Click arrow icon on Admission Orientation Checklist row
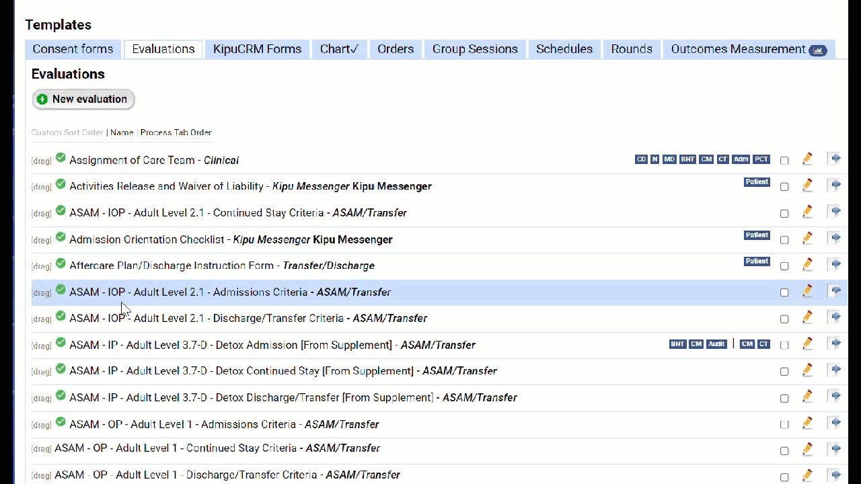Screen dimensions: 861x484 tap(834, 239)
